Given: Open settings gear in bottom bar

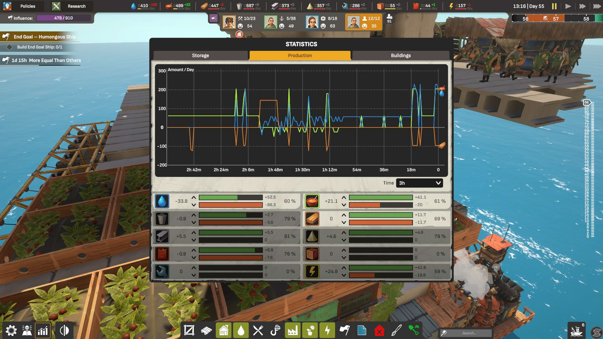Looking at the screenshot, I should (x=11, y=331).
